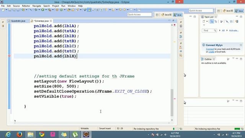The height and width of the screenshot is (138, 245).
Task: Start debugging with the bug icon
Action: click(x=36, y=10)
